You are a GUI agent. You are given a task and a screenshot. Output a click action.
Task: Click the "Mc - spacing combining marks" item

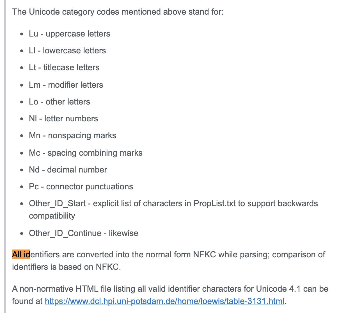pos(86,153)
